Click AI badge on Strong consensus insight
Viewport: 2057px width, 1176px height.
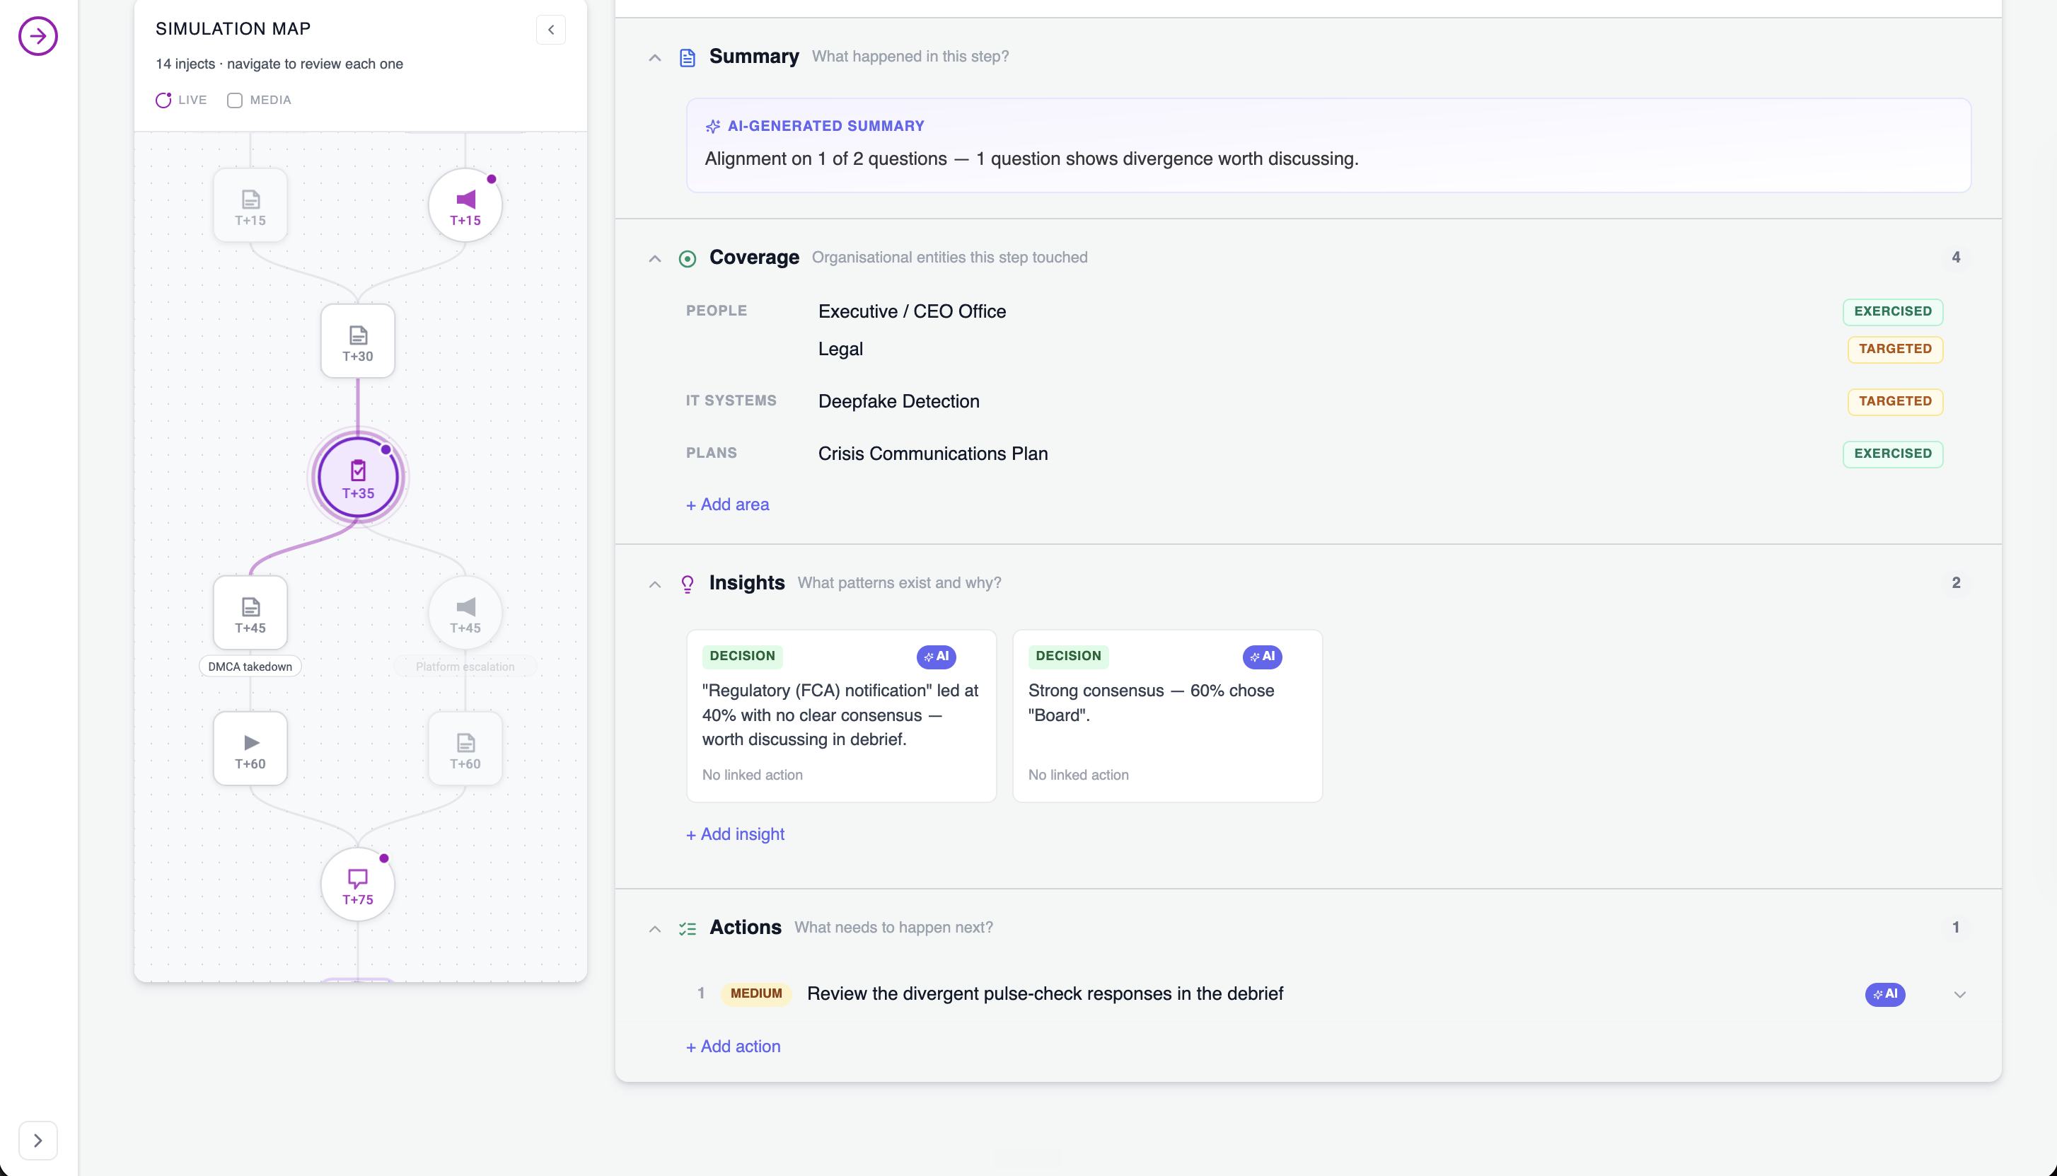pos(1263,657)
